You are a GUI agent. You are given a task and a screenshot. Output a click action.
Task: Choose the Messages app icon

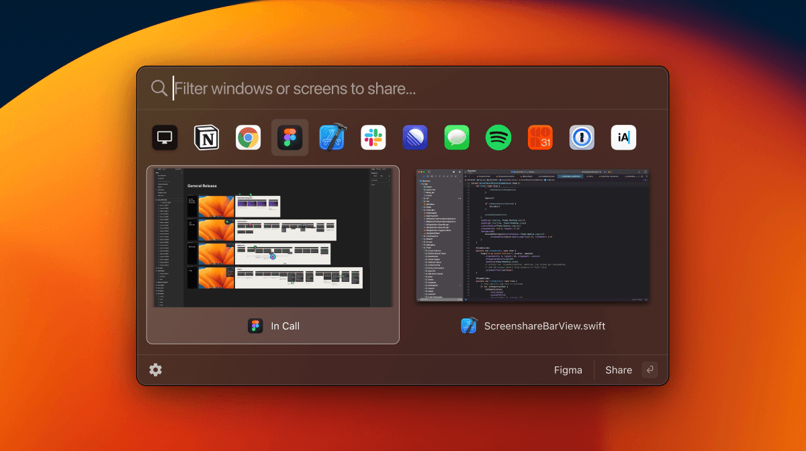457,138
